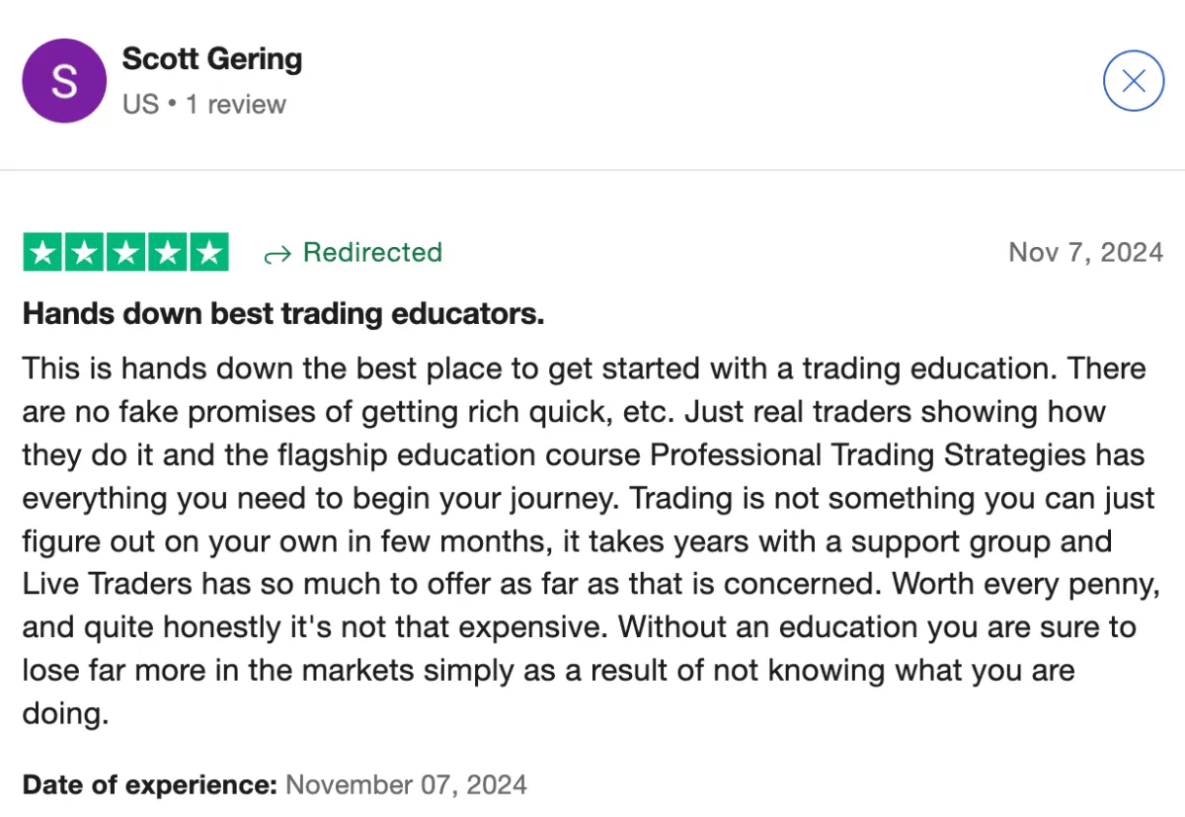
Task: Select the fifth star in the rating row
Action: pyautogui.click(x=207, y=252)
